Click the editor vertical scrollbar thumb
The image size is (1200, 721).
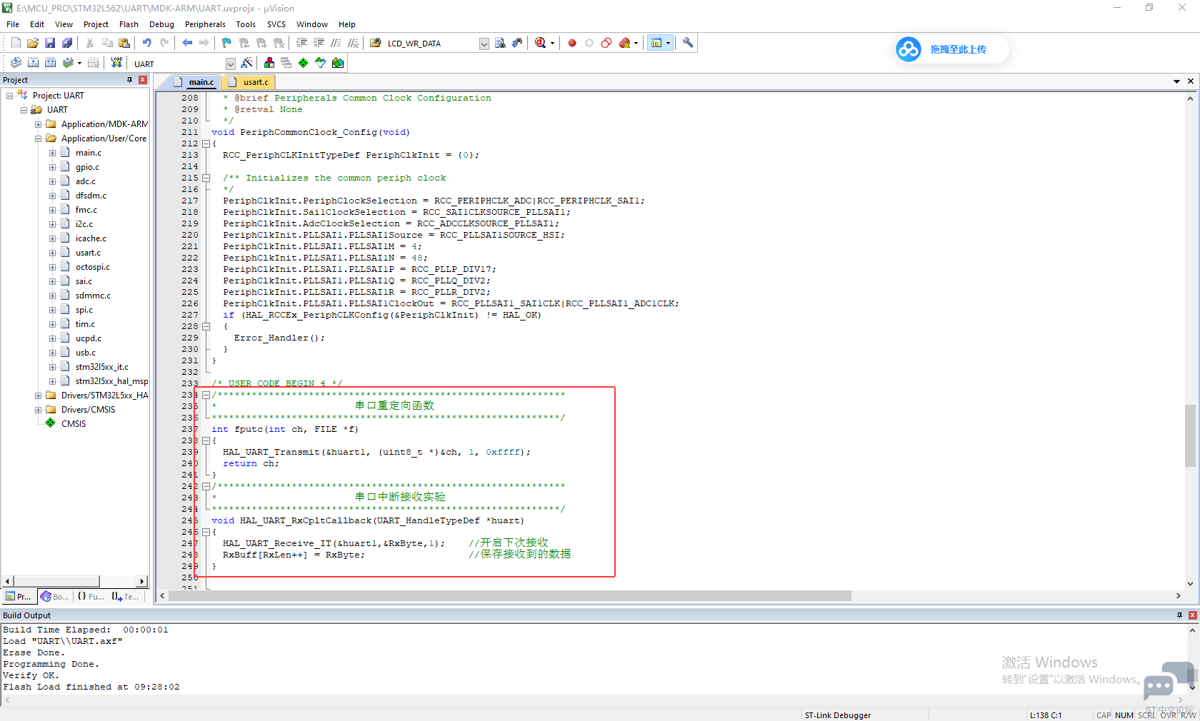pyautogui.click(x=1190, y=435)
